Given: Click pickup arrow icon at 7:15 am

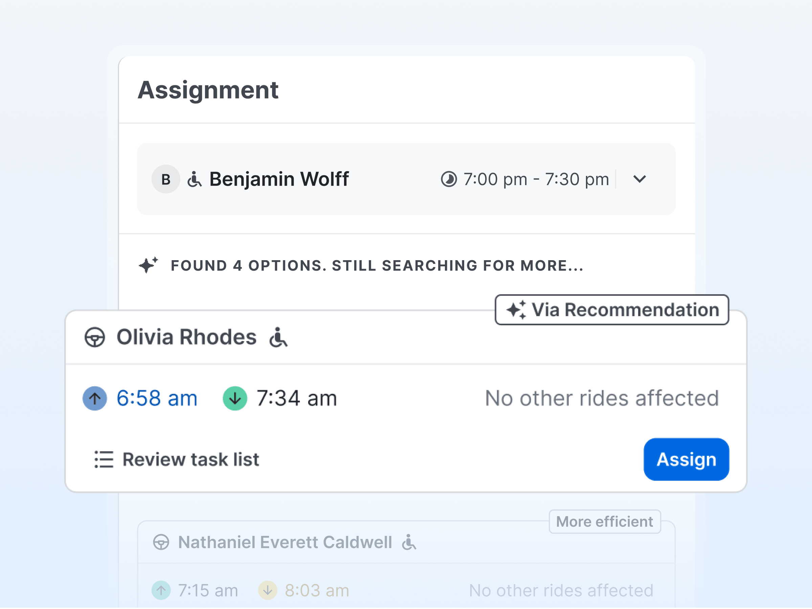Looking at the screenshot, I should point(161,590).
